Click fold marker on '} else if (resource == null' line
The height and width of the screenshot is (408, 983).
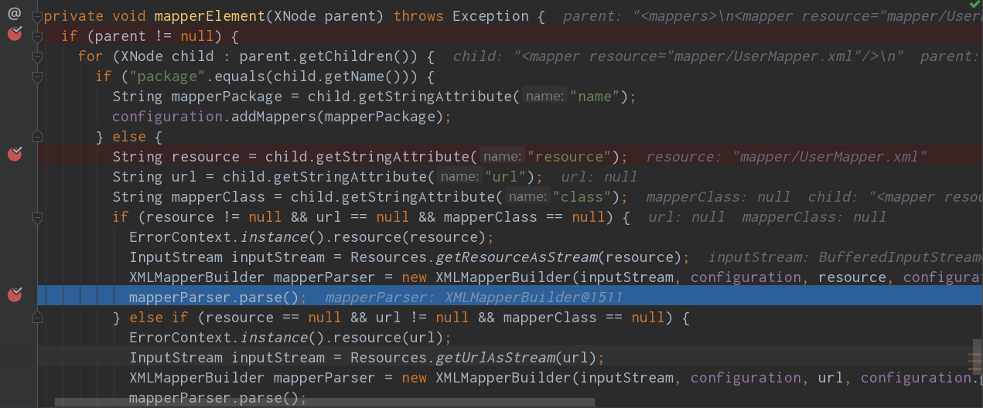pyautogui.click(x=36, y=318)
